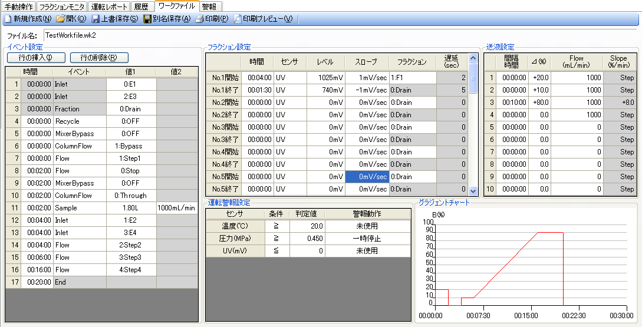Click 20.0 threshold for temperature
The image size is (642, 327).
tap(307, 226)
